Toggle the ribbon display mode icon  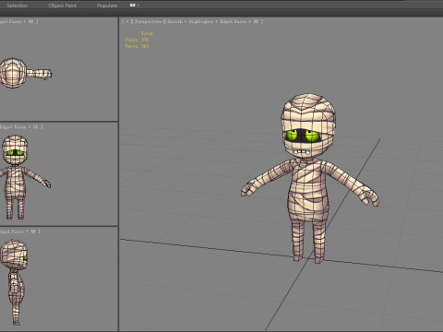[x=133, y=6]
